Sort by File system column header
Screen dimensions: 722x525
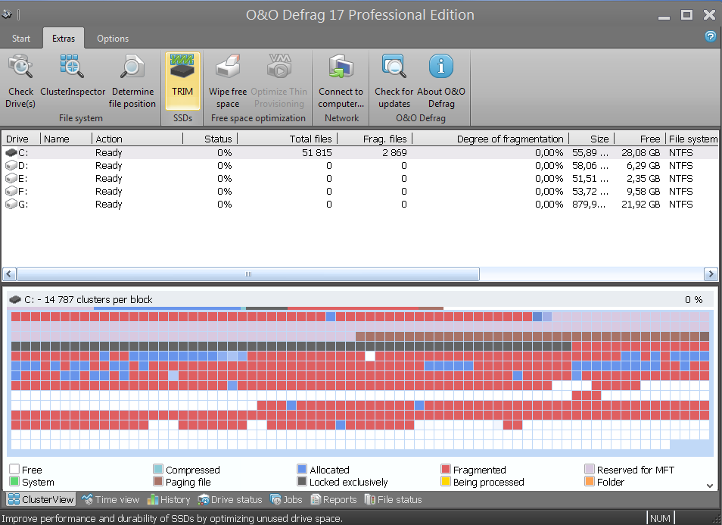[692, 139]
